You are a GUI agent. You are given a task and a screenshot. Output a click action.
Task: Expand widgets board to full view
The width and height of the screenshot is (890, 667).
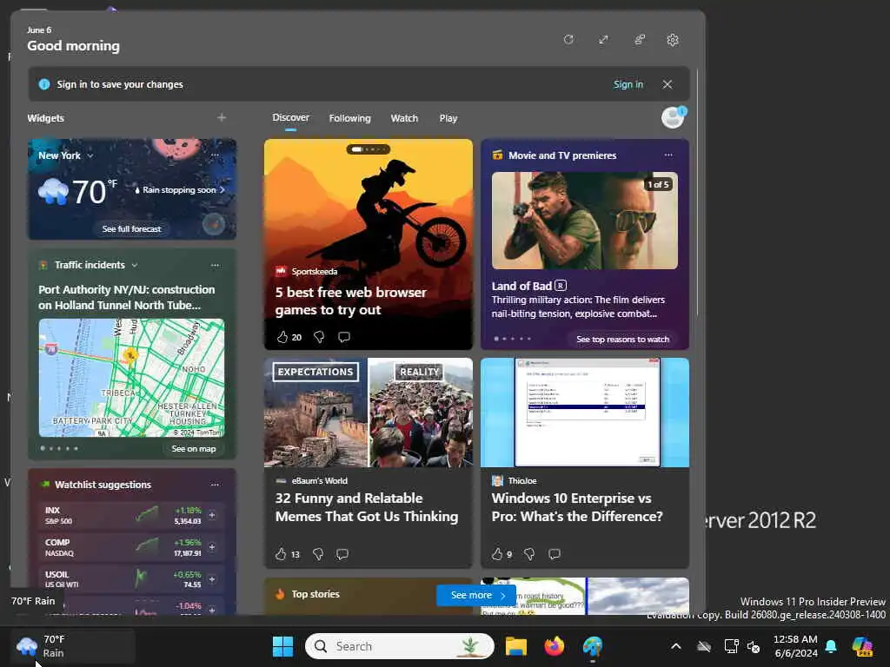(603, 40)
